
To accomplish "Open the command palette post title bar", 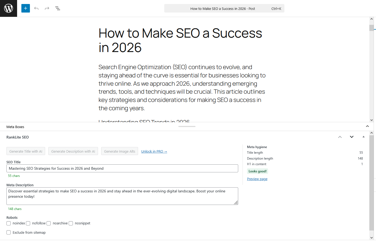I will (224, 8).
